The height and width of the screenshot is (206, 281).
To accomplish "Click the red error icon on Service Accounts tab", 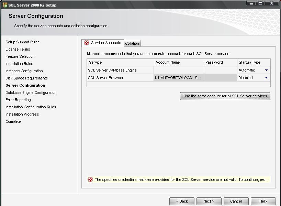I will 87,43.
